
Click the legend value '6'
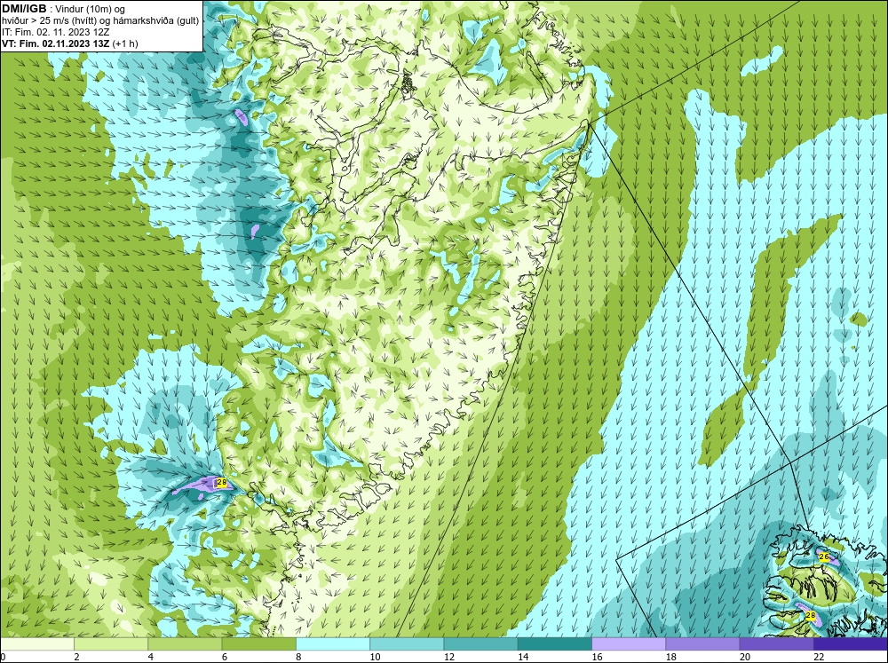coord(225,657)
